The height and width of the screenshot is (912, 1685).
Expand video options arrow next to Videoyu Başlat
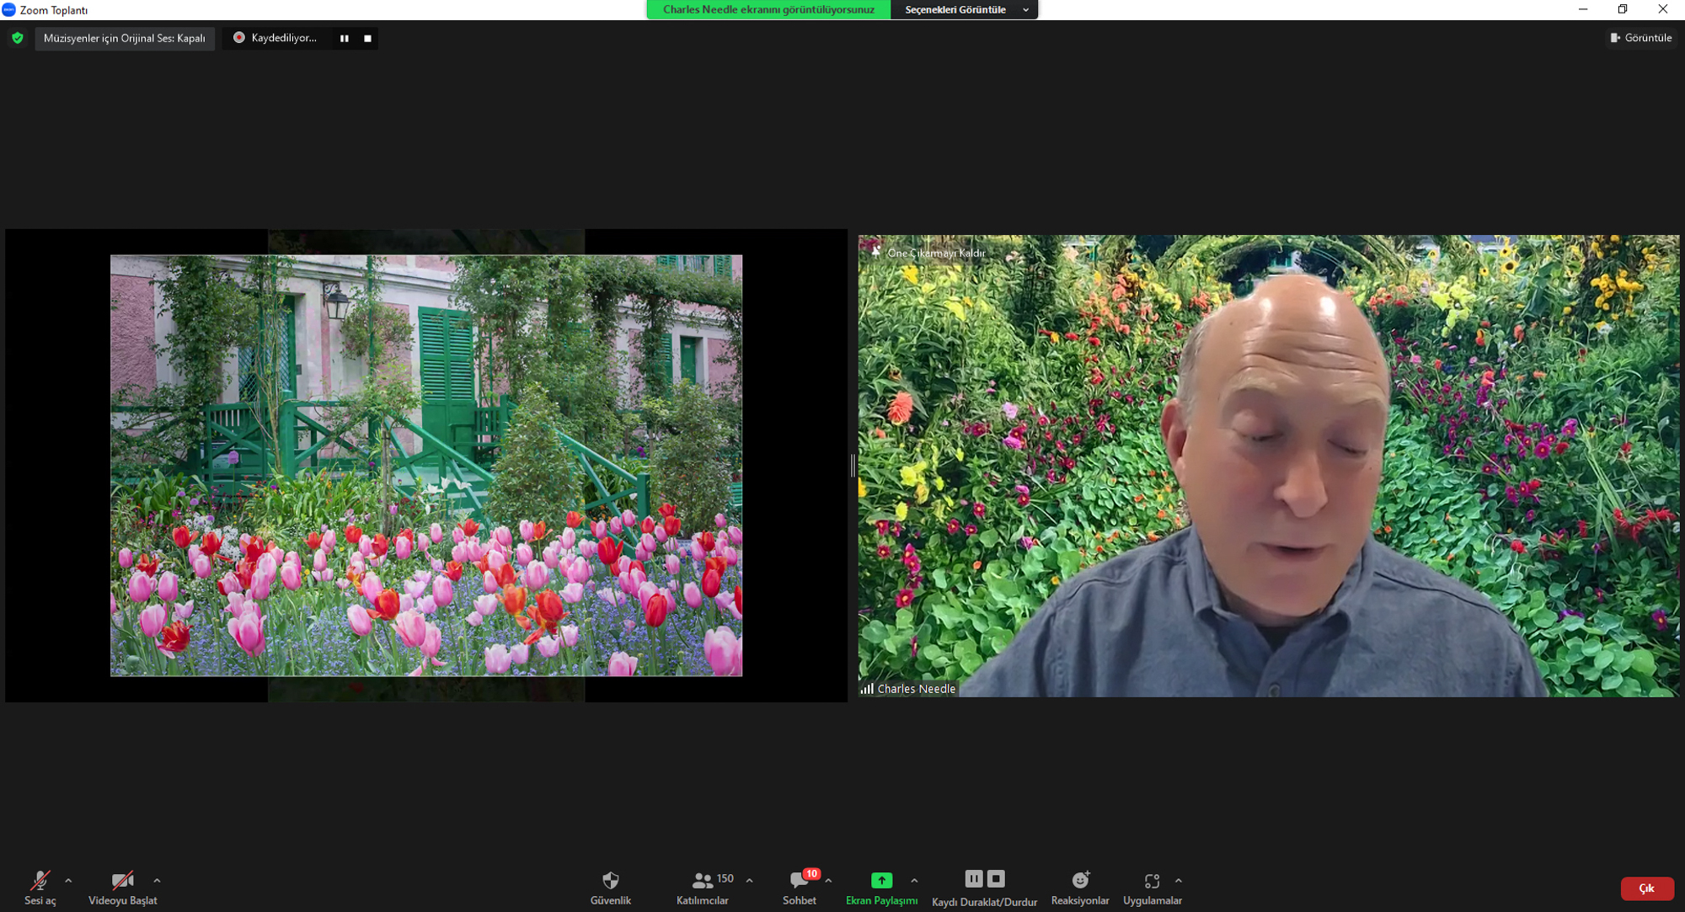click(157, 881)
